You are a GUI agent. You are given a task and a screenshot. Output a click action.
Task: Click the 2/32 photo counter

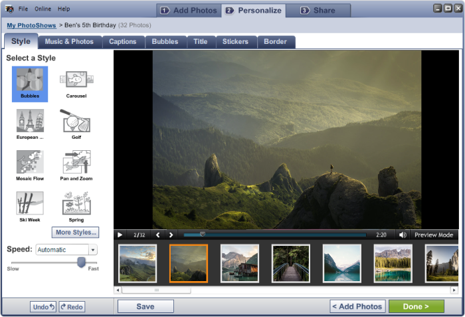click(139, 235)
